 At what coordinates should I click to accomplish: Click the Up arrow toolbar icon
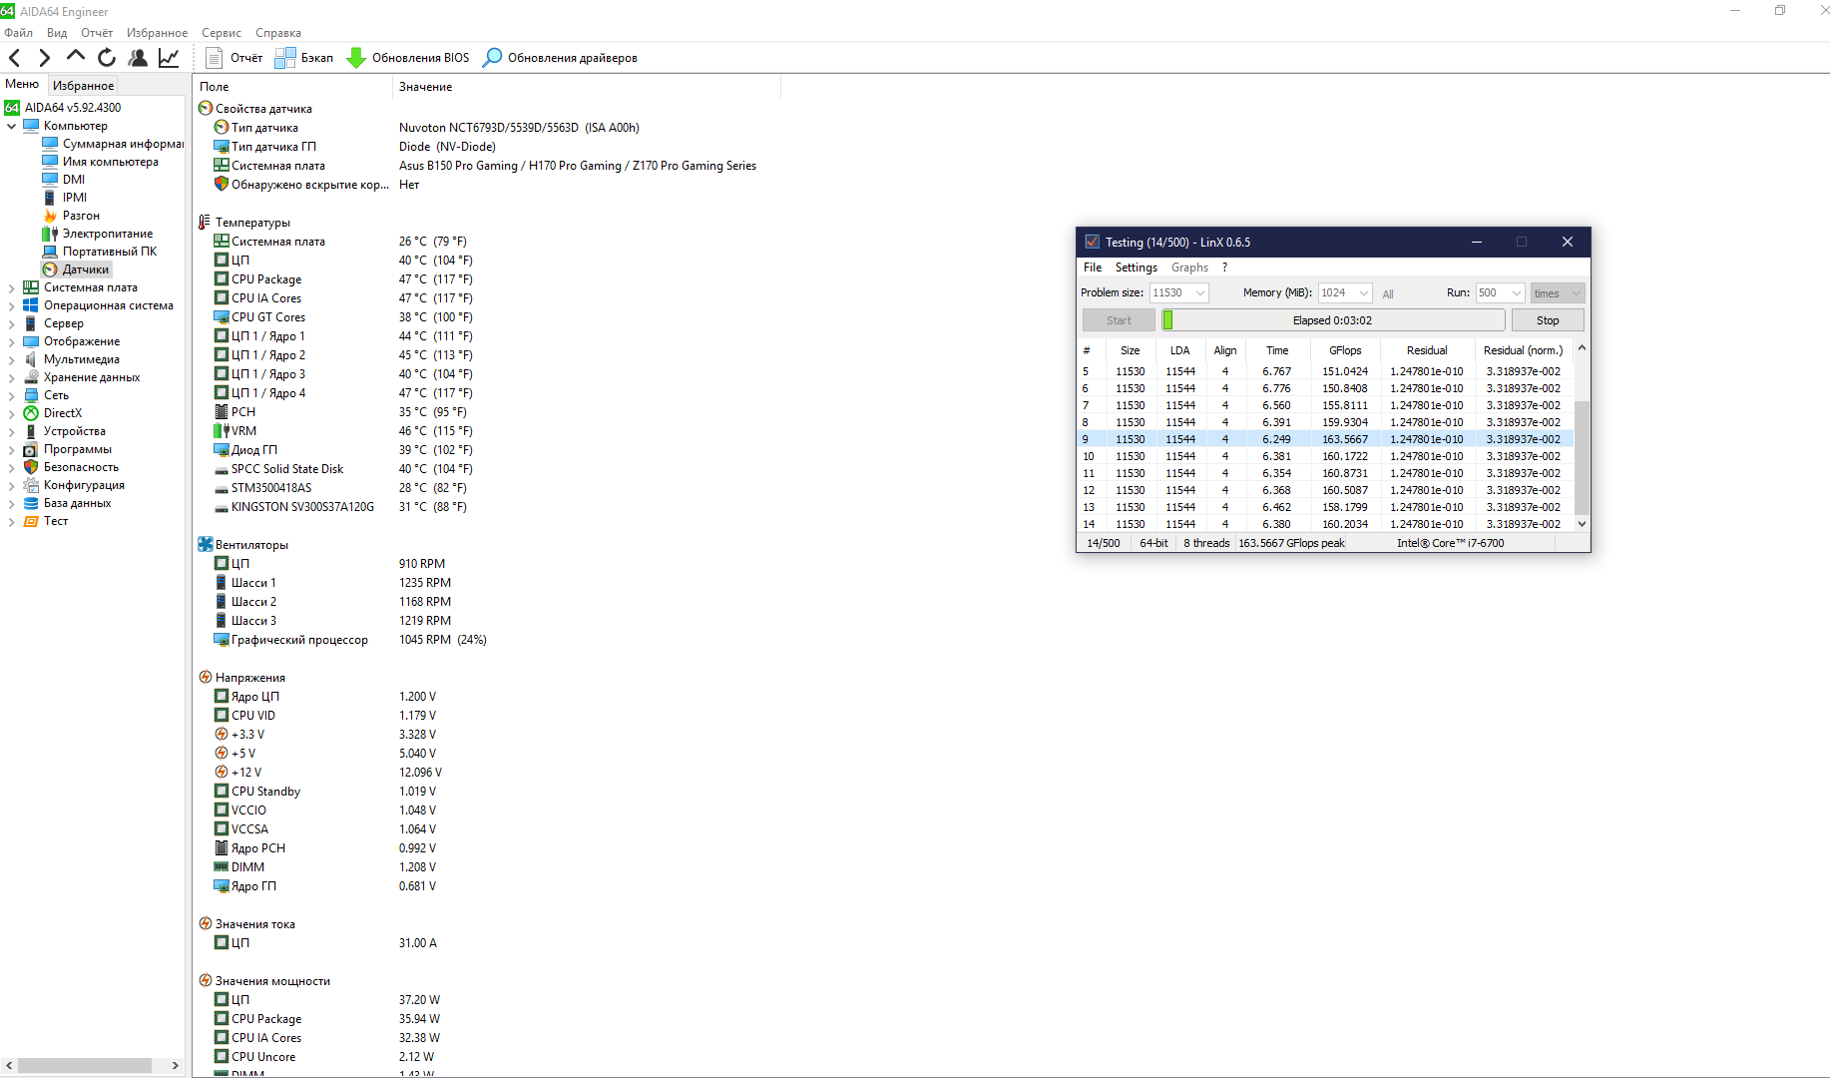76,57
